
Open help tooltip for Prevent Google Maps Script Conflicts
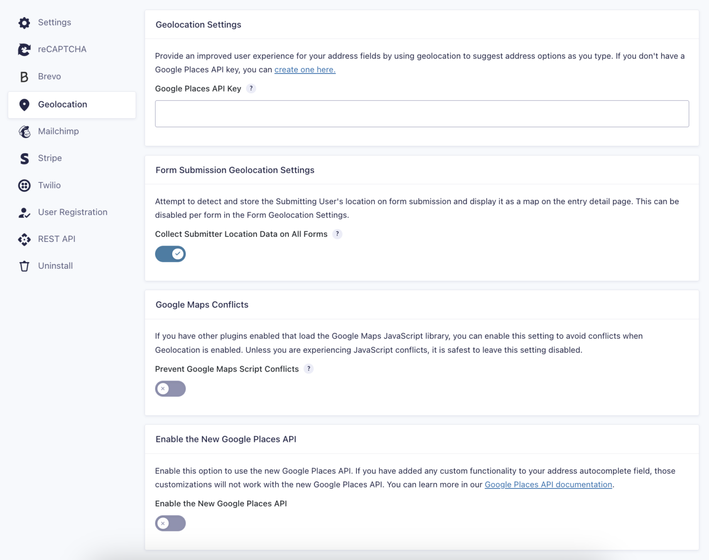309,369
